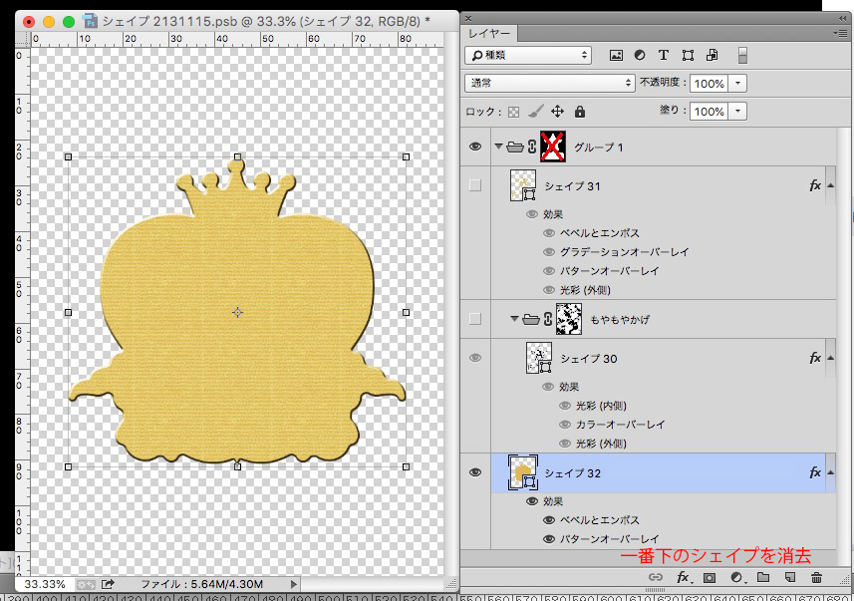Toggle visibility of グループ 1
Screen dimensions: 854x601
[x=475, y=147]
